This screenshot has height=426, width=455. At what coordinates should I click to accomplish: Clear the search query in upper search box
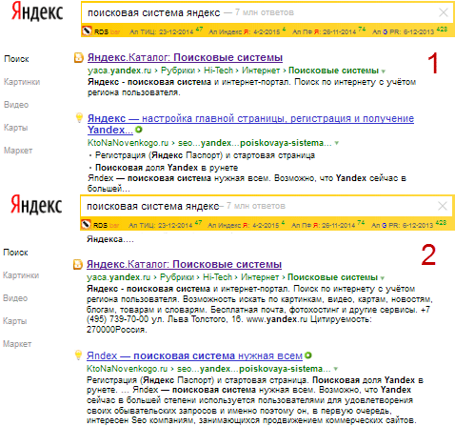[444, 12]
